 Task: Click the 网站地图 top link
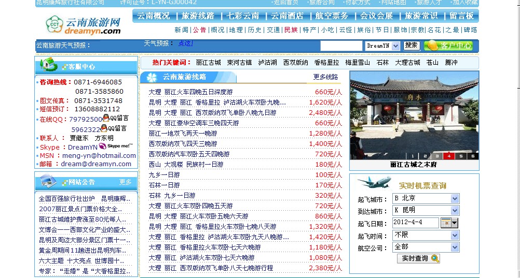click(x=393, y=3)
